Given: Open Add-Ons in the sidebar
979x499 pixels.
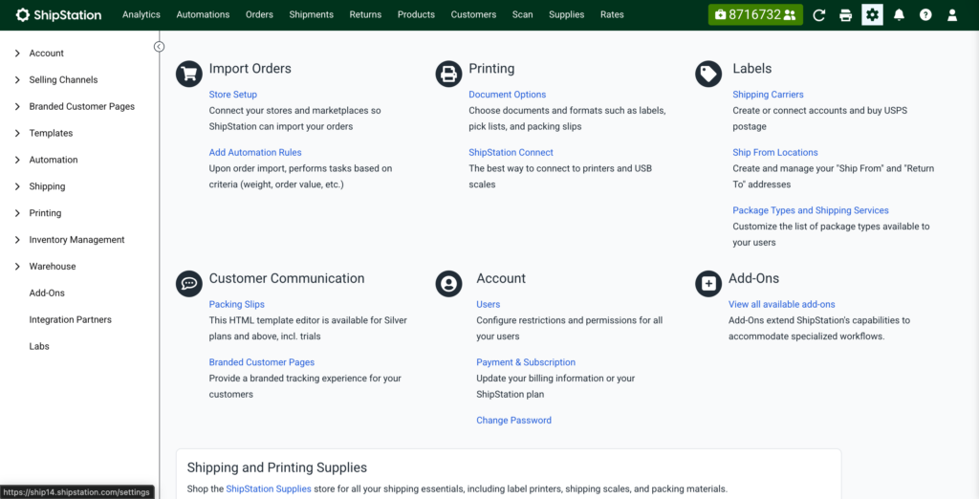Looking at the screenshot, I should point(47,293).
